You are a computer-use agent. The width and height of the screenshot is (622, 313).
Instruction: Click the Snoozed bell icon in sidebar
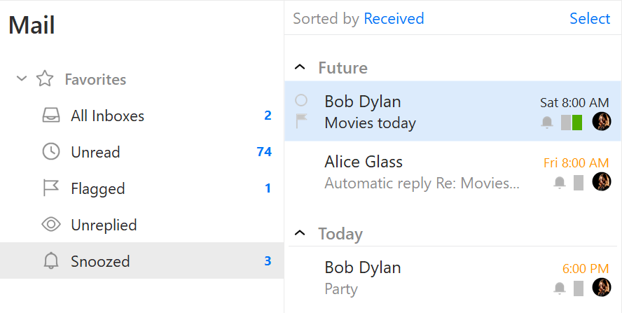[x=50, y=261]
